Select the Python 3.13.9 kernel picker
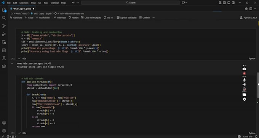The image size is (259, 138). [x=248, y=17]
